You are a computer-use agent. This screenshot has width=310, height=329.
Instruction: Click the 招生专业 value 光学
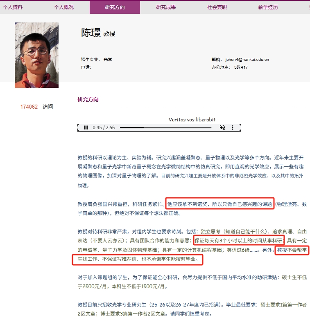click(108, 60)
